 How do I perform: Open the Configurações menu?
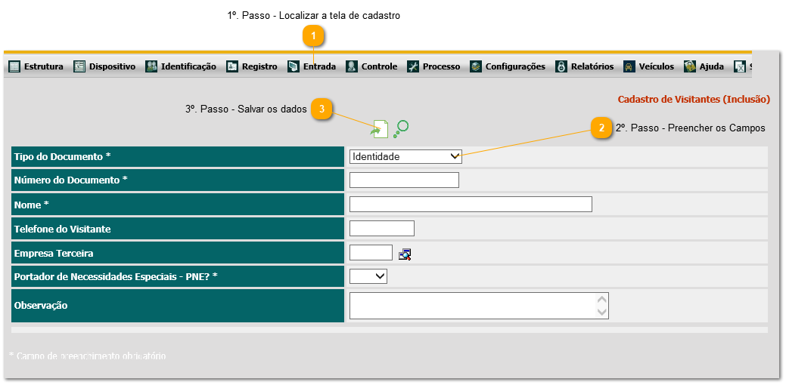pyautogui.click(x=514, y=66)
